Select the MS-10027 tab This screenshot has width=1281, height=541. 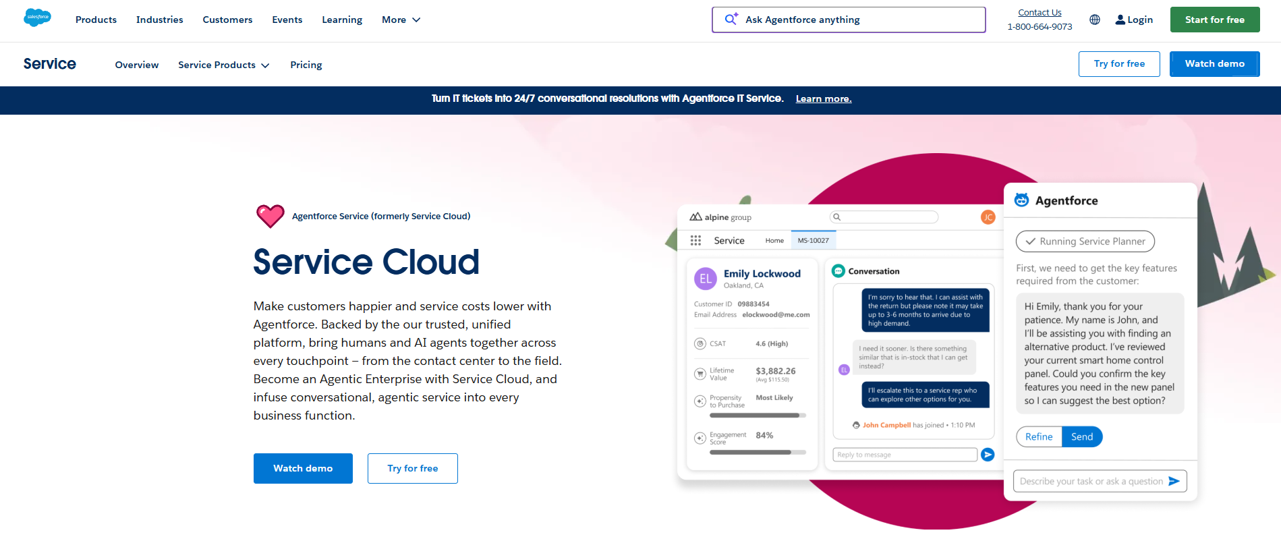pyautogui.click(x=814, y=240)
